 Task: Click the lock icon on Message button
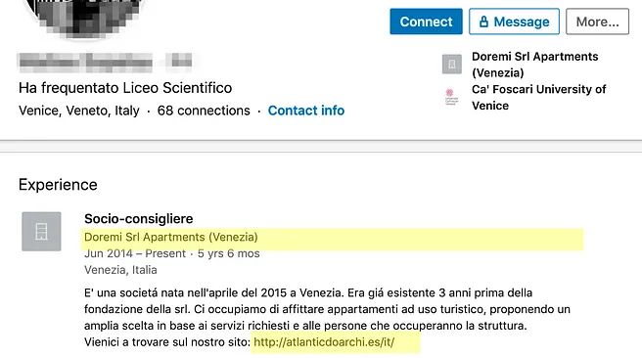[483, 22]
